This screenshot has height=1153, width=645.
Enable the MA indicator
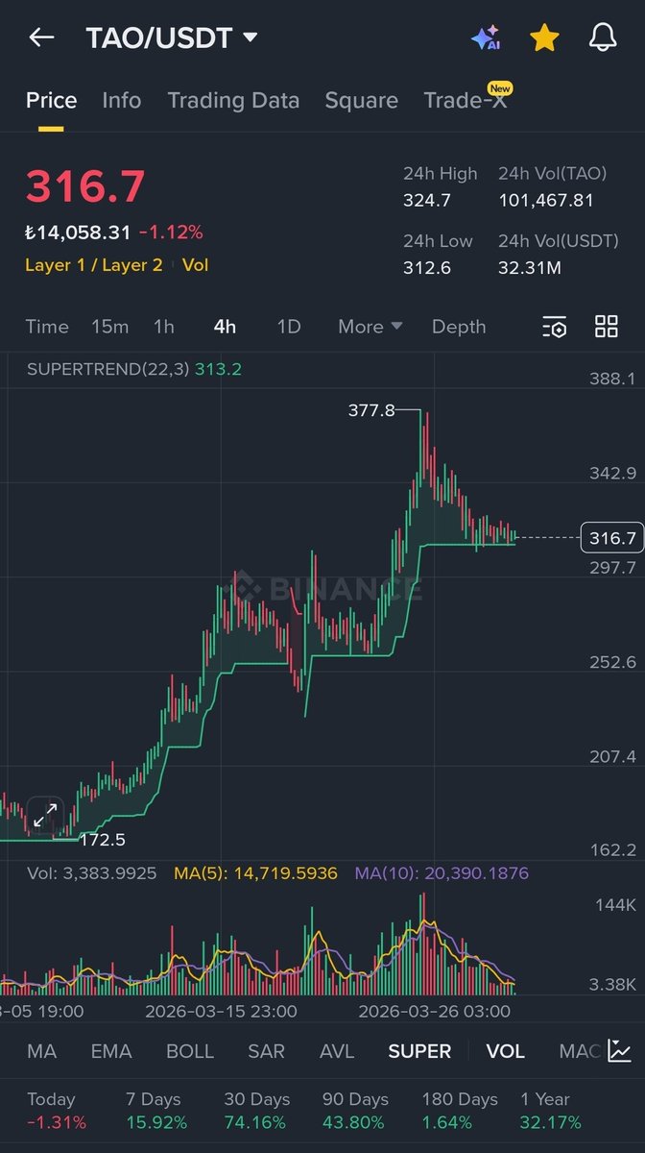coord(41,1051)
